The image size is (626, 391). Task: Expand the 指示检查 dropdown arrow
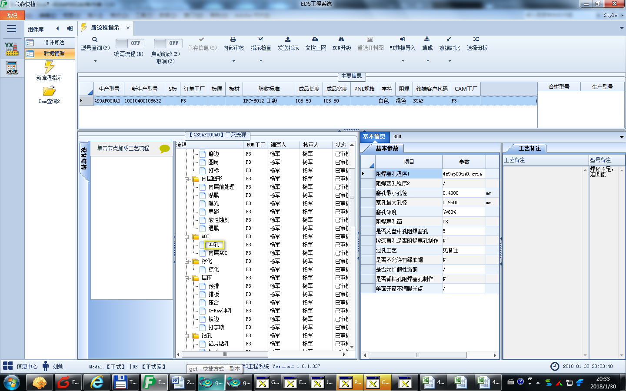click(261, 61)
